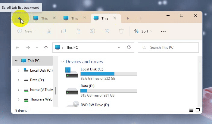Expand the Thaiware Web node
The width and height of the screenshot is (212, 124).
pos(19,100)
